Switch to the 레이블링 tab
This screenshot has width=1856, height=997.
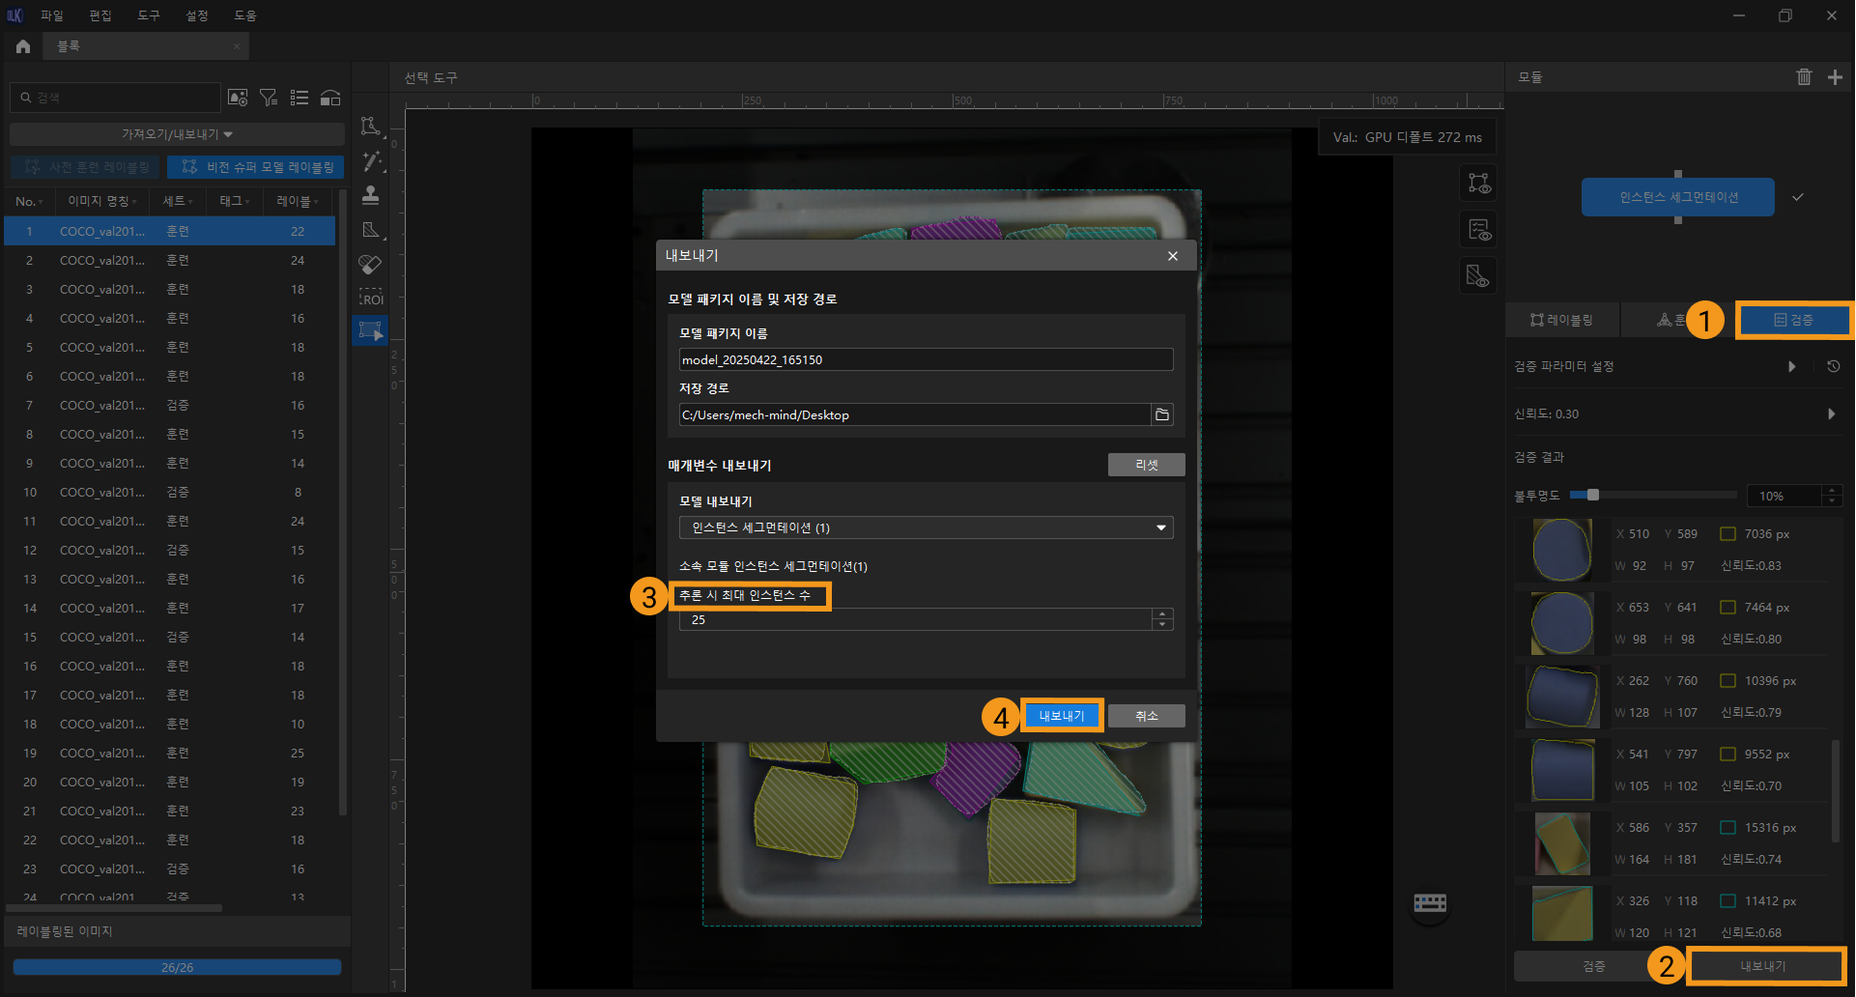tap(1562, 320)
